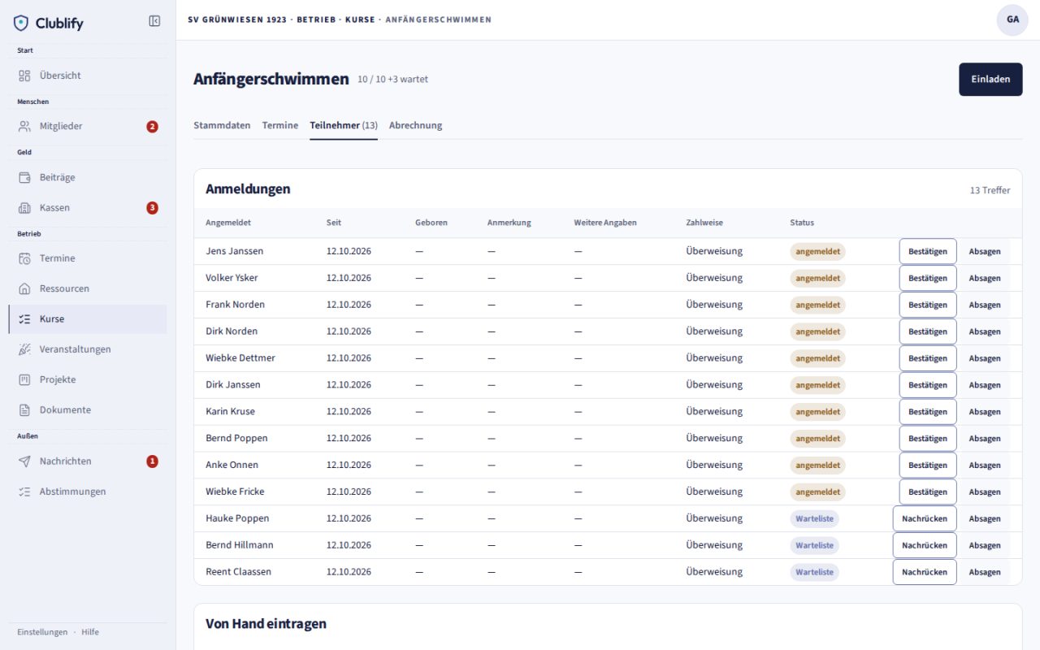Confirm Jens Janssen with Bestätigen
The width and height of the screenshot is (1040, 650).
pos(928,252)
